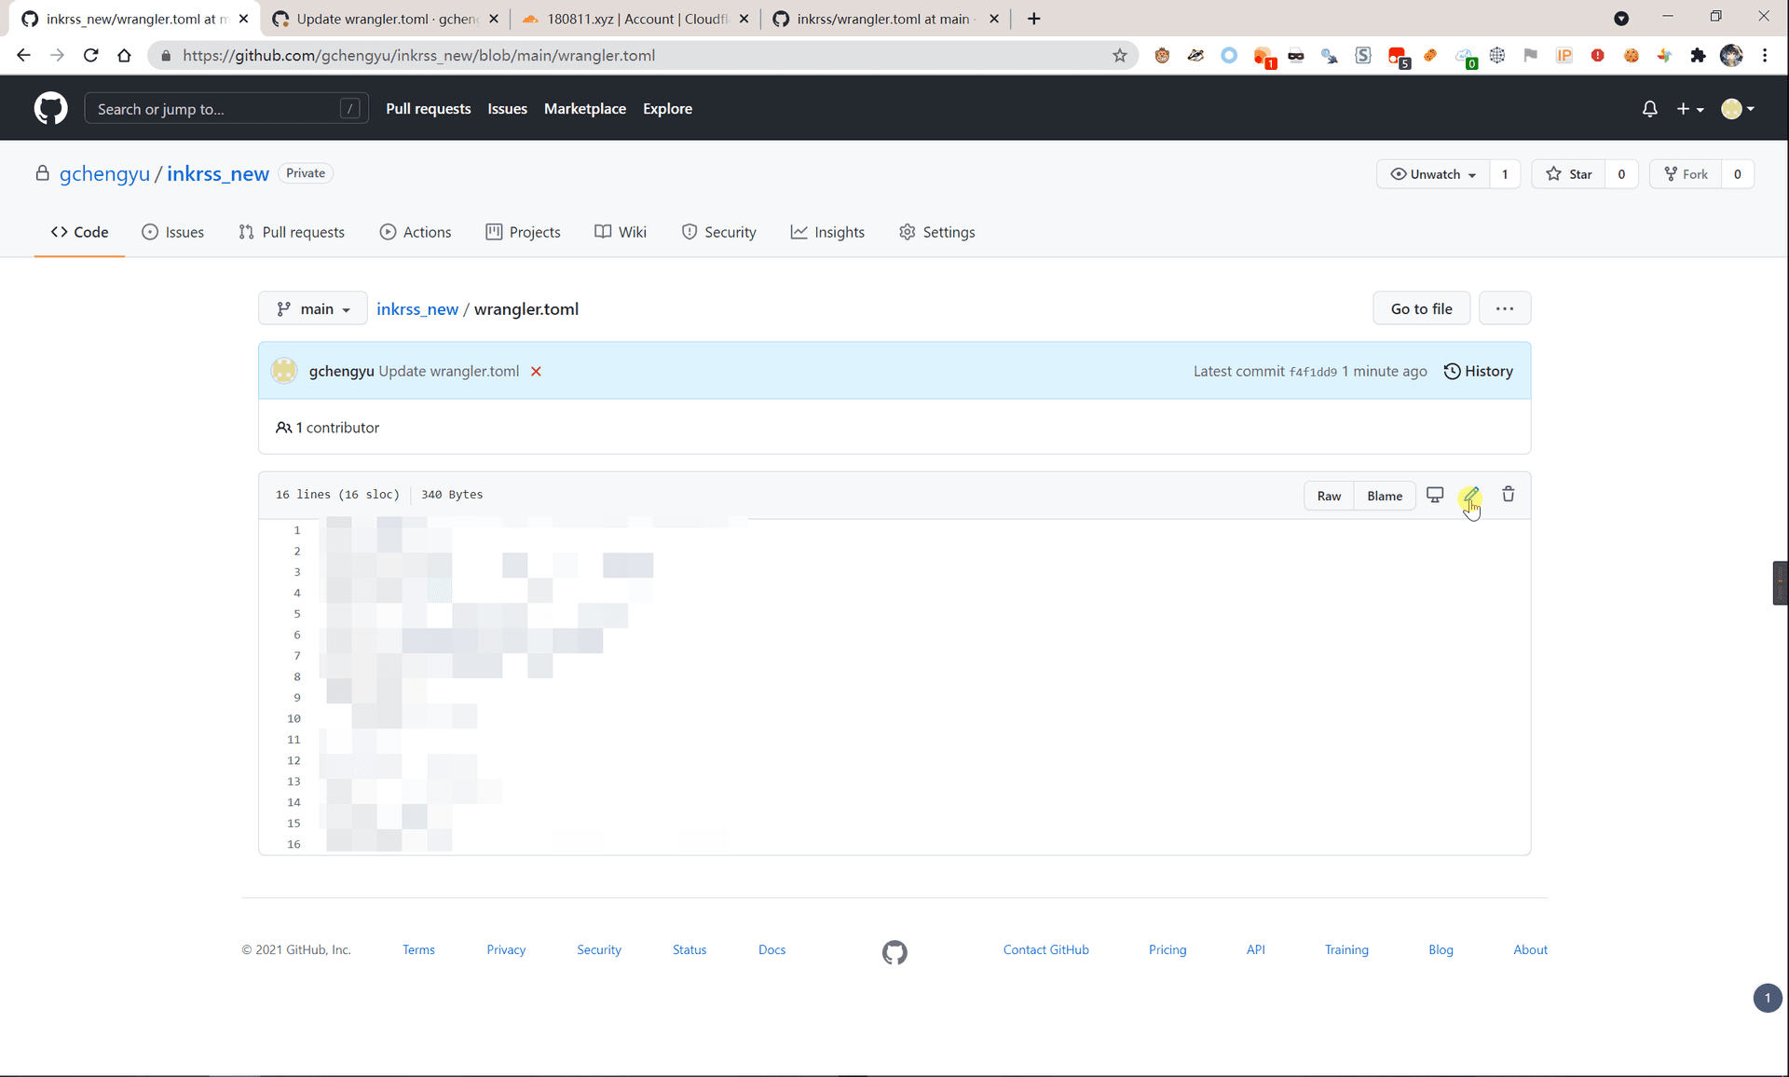Click the footer GitHub logo
Screen dimensions: 1789x1077
point(894,952)
